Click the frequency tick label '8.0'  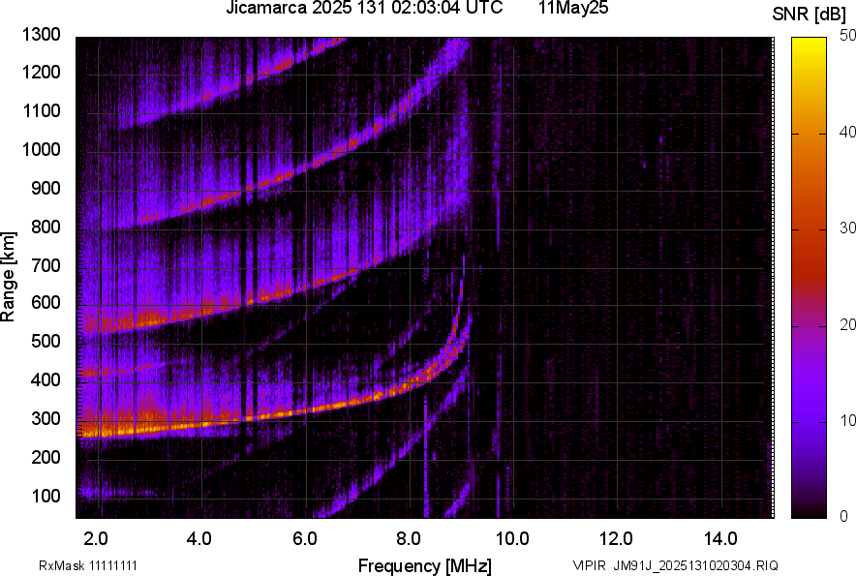[409, 539]
